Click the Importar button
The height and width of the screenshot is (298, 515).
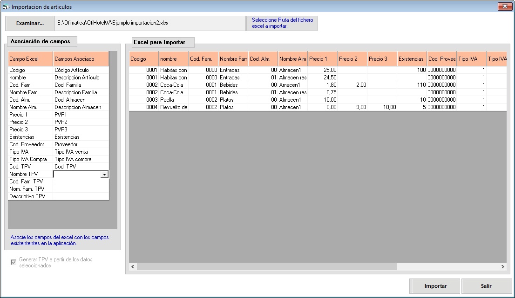(435, 286)
